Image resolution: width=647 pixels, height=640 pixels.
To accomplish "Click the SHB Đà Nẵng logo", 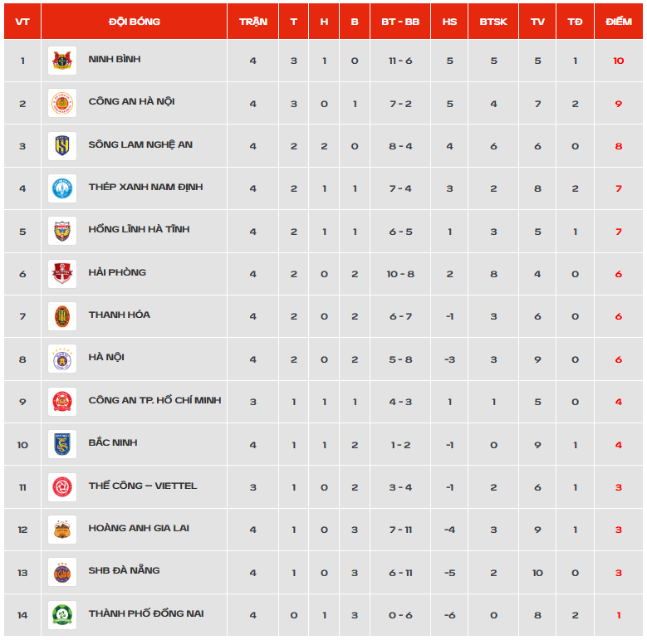I will (62, 573).
